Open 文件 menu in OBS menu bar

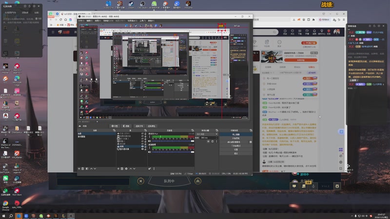81,21
